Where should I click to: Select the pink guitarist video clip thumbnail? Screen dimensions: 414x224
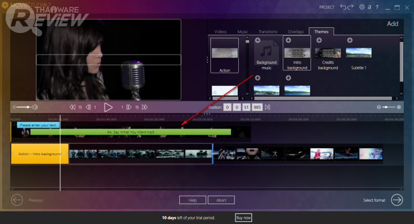click(322, 154)
